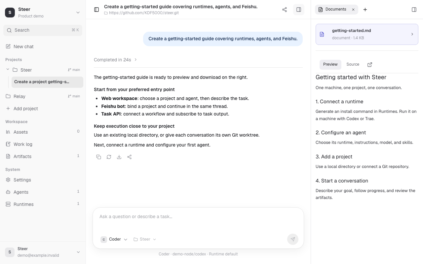The image size is (423, 264).
Task: Focus the Search field in sidebar
Action: click(x=43, y=30)
